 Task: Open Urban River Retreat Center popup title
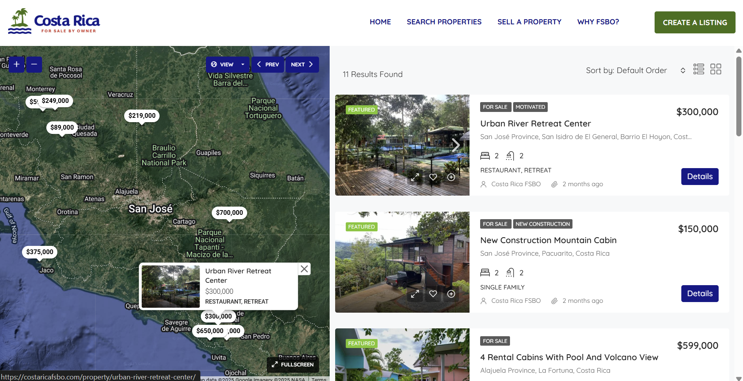coord(238,276)
